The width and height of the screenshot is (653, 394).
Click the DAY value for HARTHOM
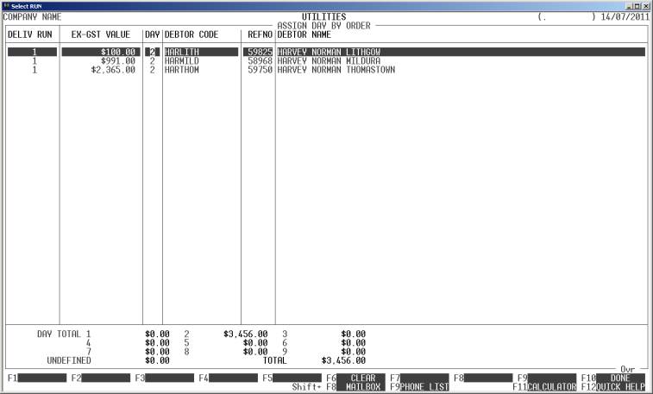click(153, 70)
